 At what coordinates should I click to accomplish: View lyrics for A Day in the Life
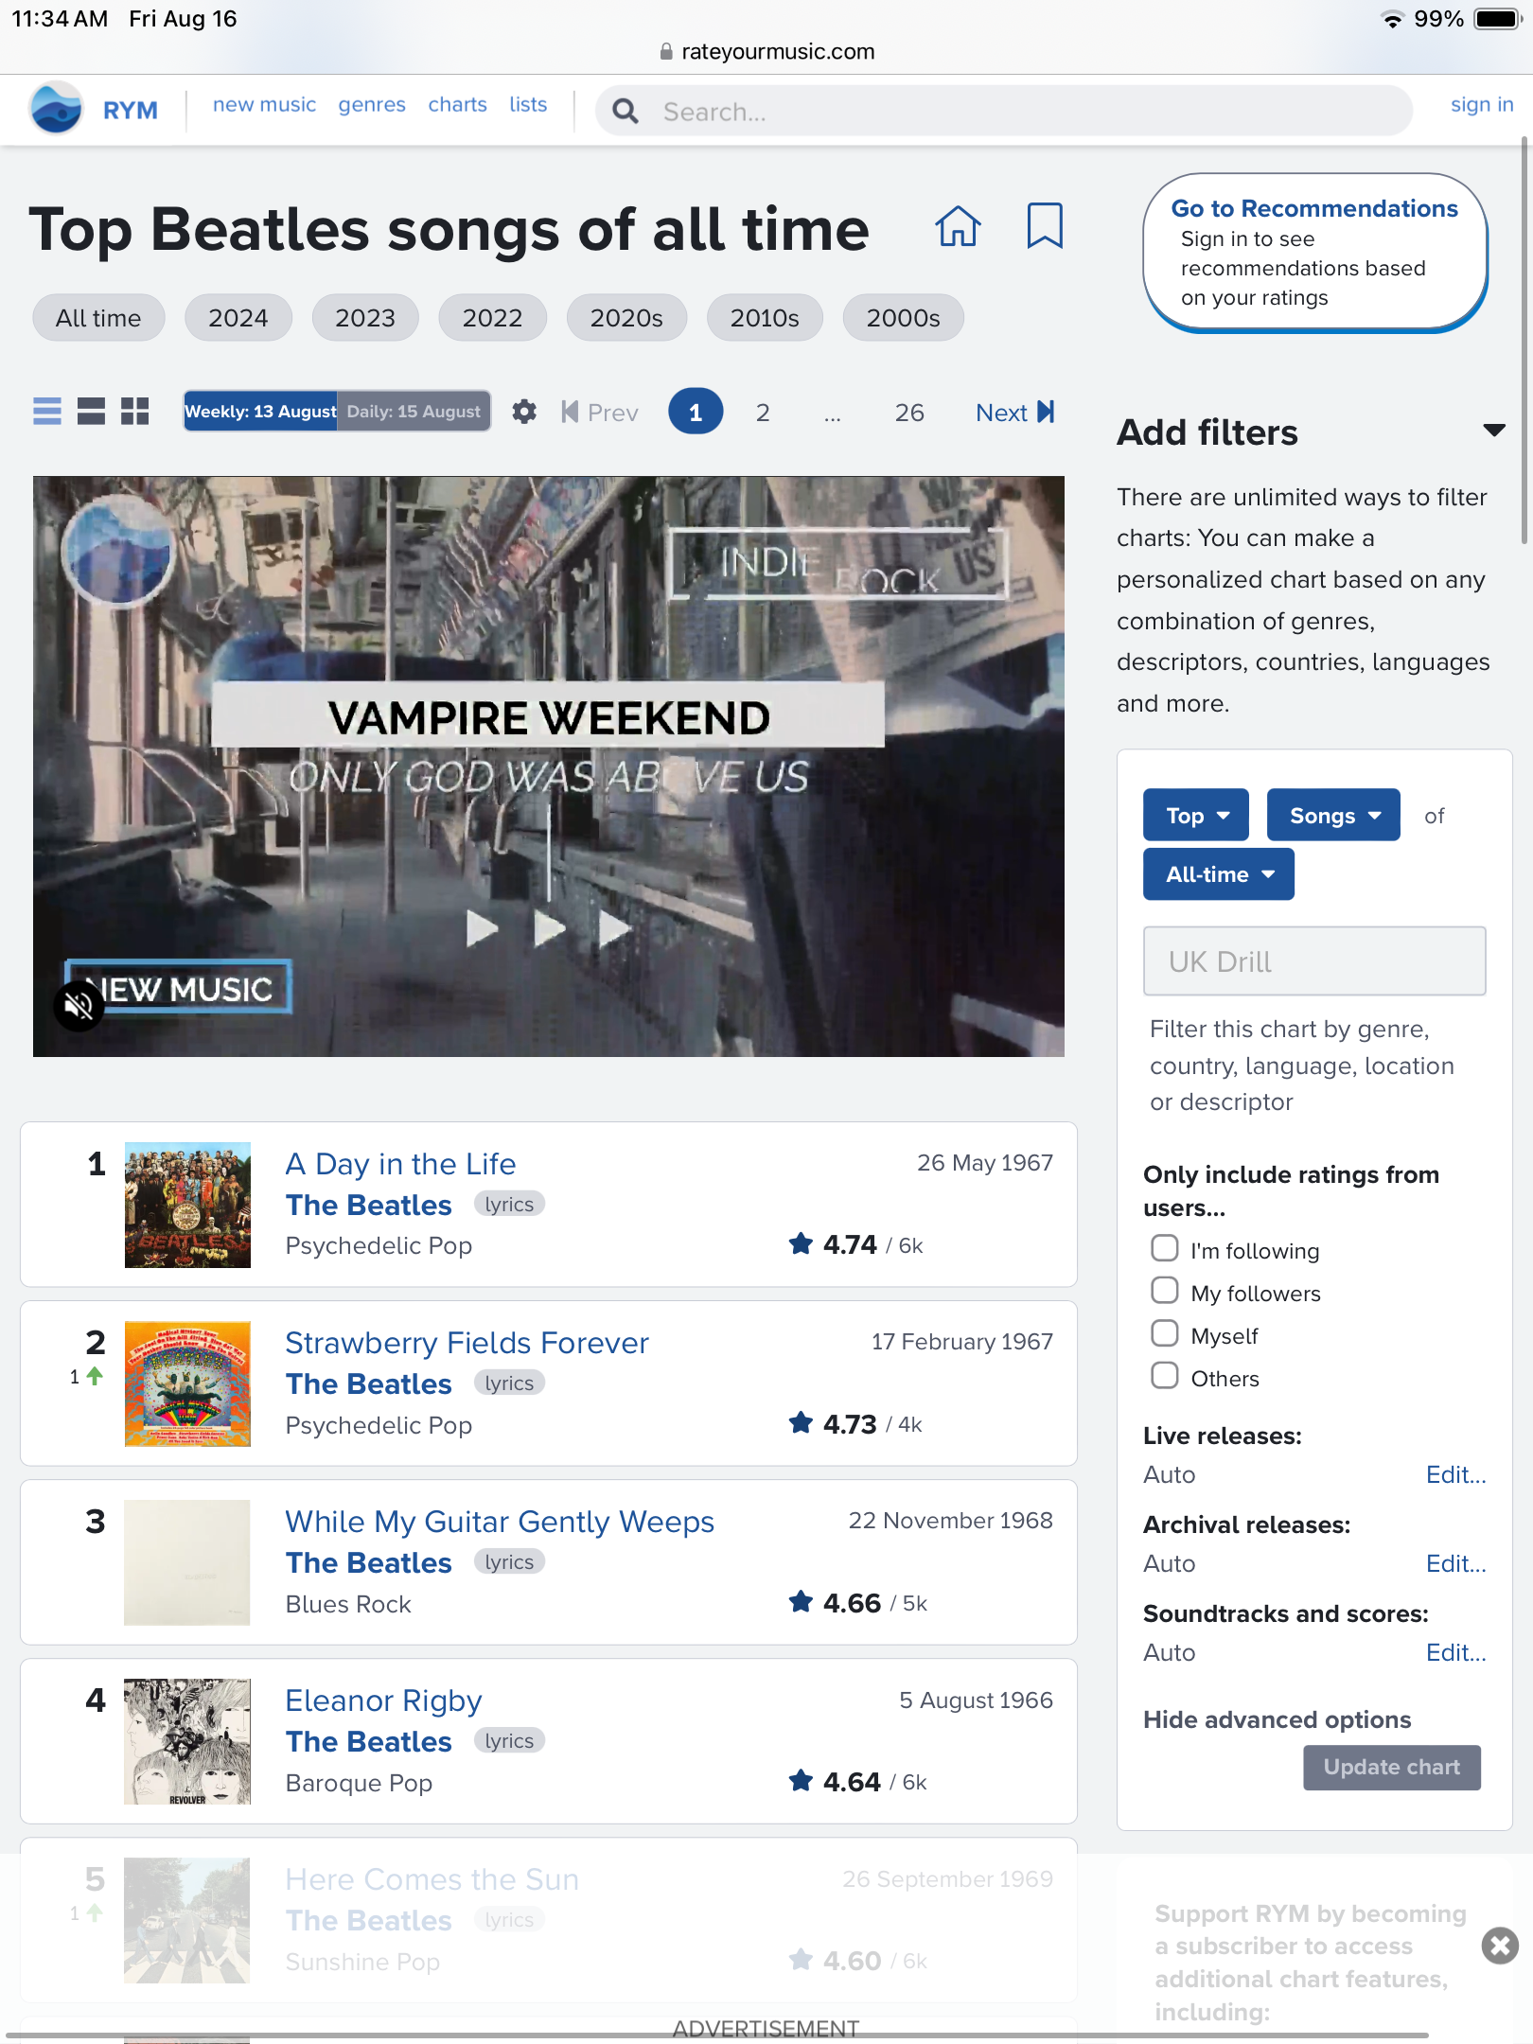pos(509,1204)
